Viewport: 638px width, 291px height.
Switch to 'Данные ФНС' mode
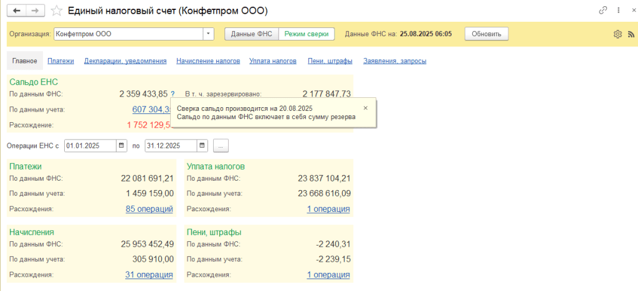251,34
